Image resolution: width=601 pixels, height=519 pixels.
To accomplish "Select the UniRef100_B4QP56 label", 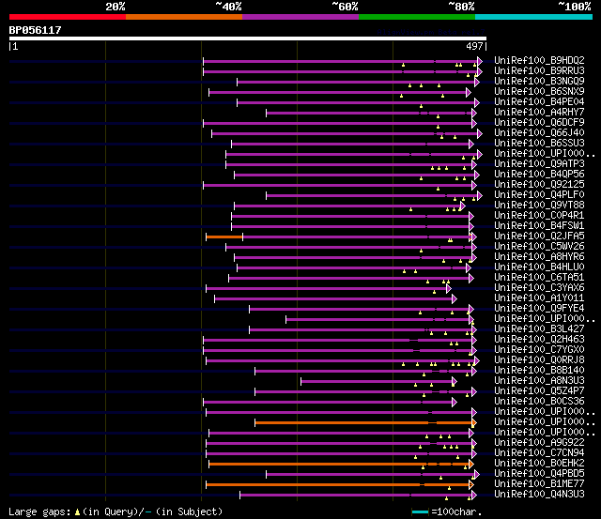I will click(x=539, y=174).
